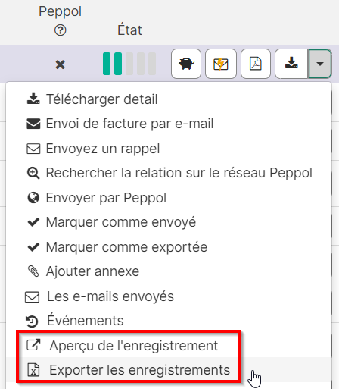
Task: Toggle the caret dropdown next to download
Action: pyautogui.click(x=320, y=64)
